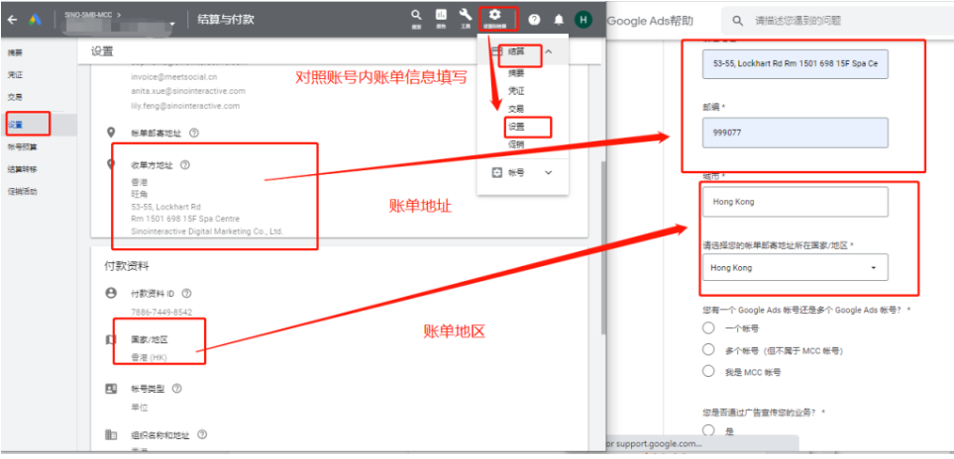The height and width of the screenshot is (459, 954).
Task: Click help icon next to 帐单邮寄地址
Action: pos(193,133)
